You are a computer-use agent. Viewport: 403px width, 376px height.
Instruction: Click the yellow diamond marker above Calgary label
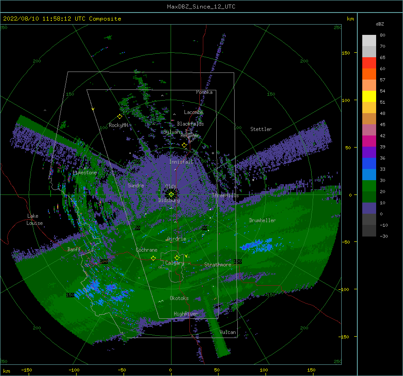pyautogui.click(x=177, y=258)
